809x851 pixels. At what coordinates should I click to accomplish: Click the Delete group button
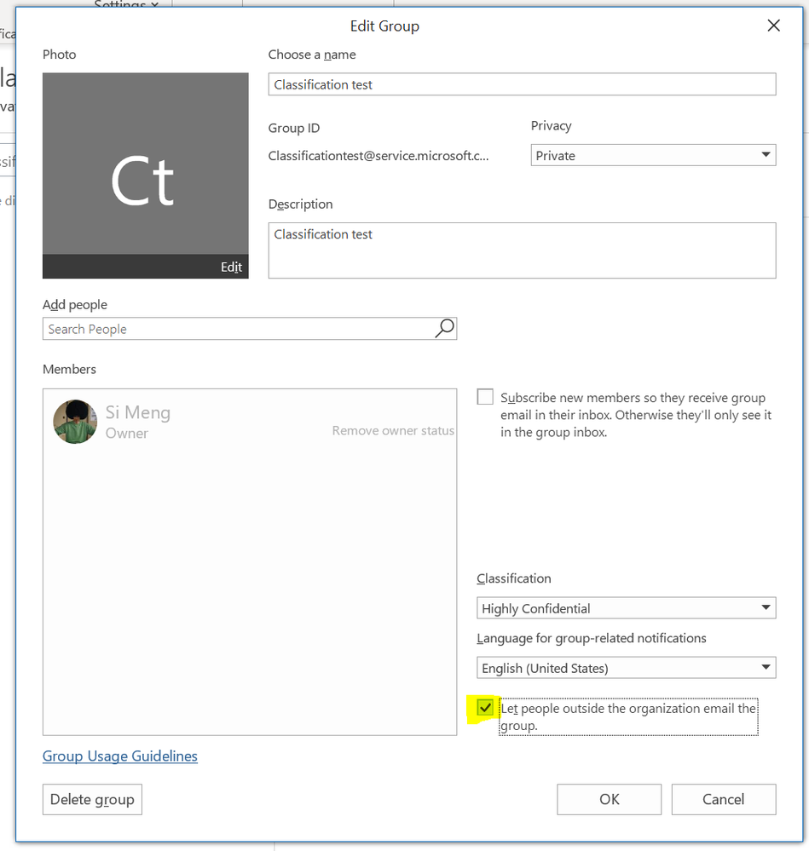coord(92,799)
